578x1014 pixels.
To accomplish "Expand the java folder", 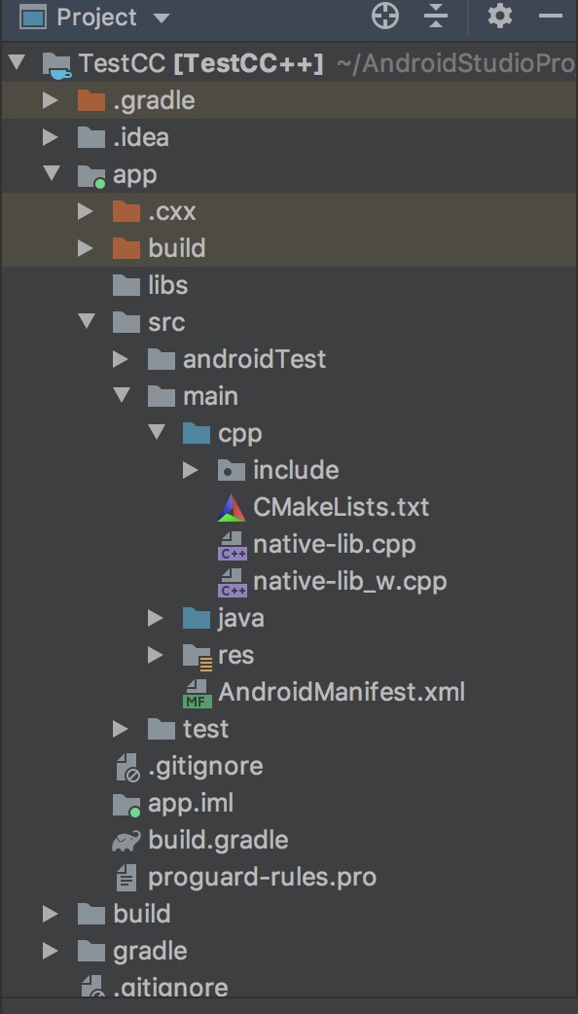I will [156, 618].
